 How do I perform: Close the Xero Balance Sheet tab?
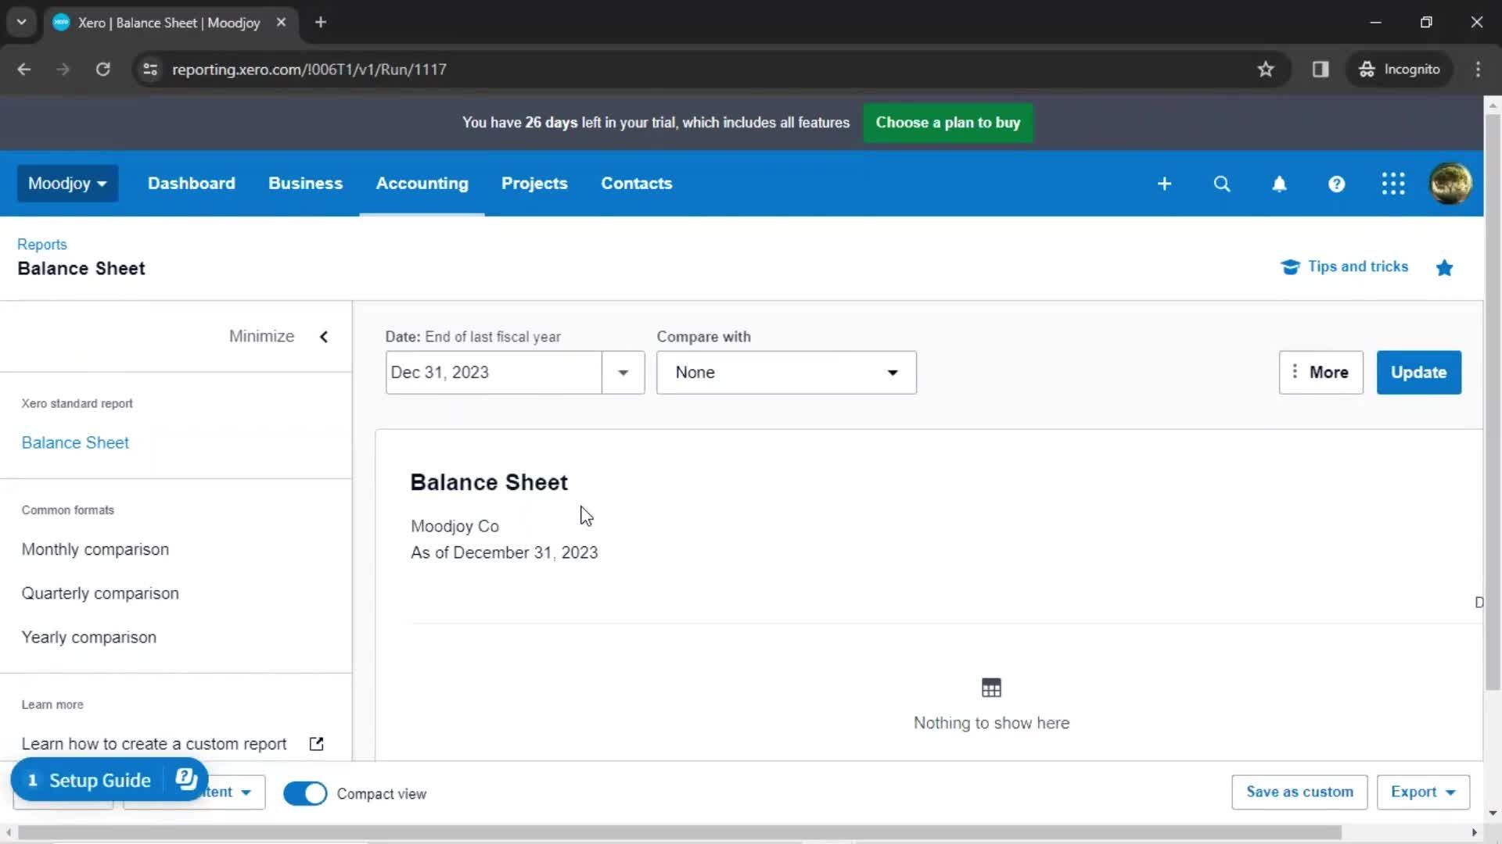281,22
